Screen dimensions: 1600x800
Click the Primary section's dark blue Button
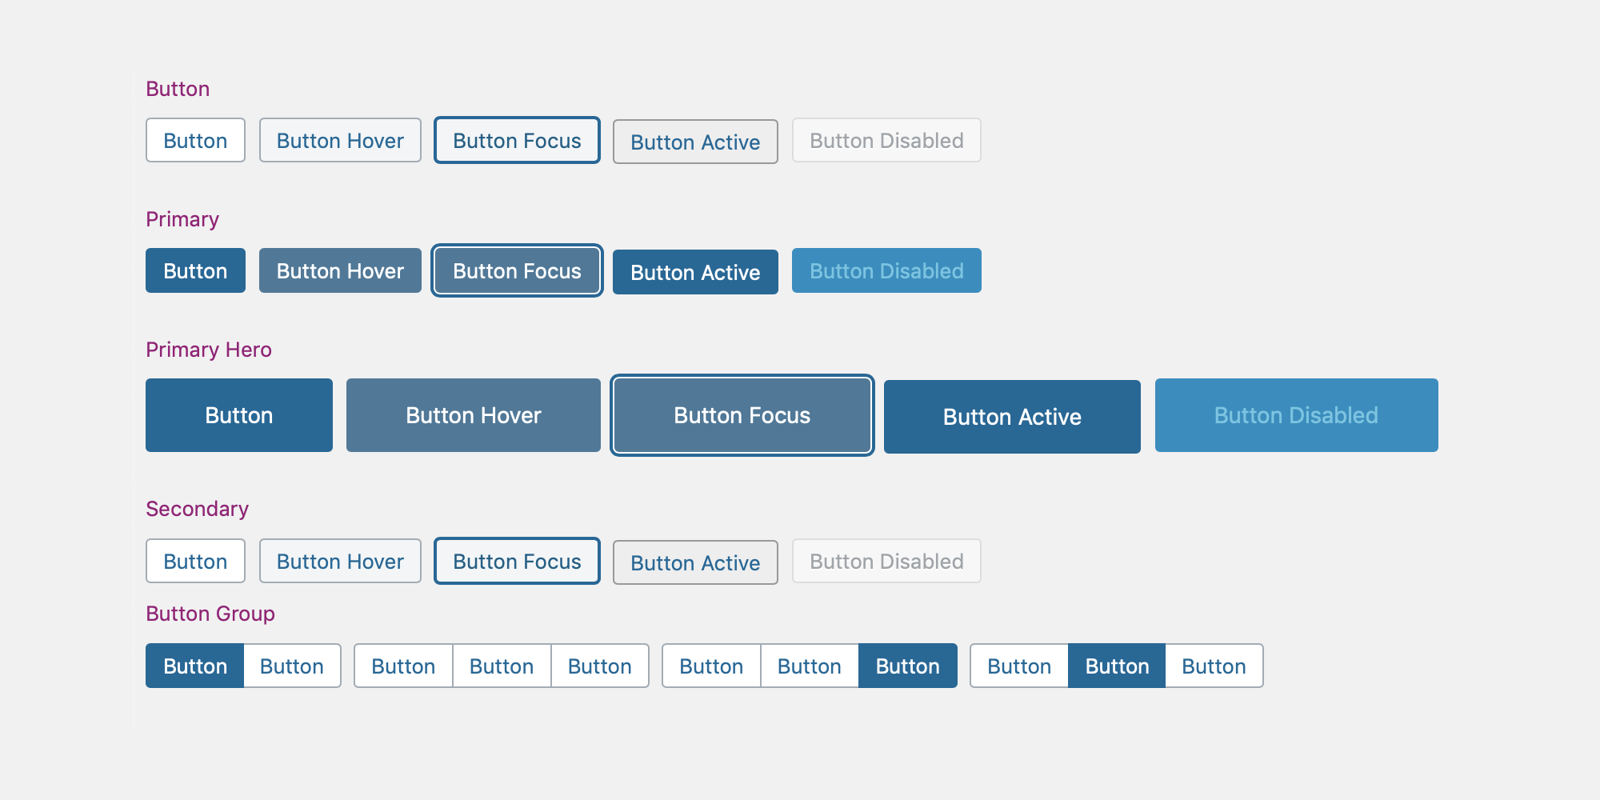pyautogui.click(x=195, y=271)
